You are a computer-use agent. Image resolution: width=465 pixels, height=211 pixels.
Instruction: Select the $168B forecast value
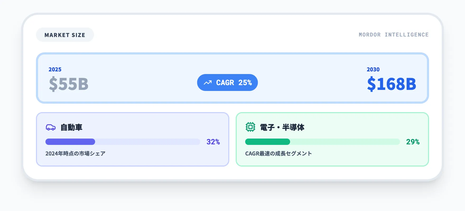click(x=391, y=84)
